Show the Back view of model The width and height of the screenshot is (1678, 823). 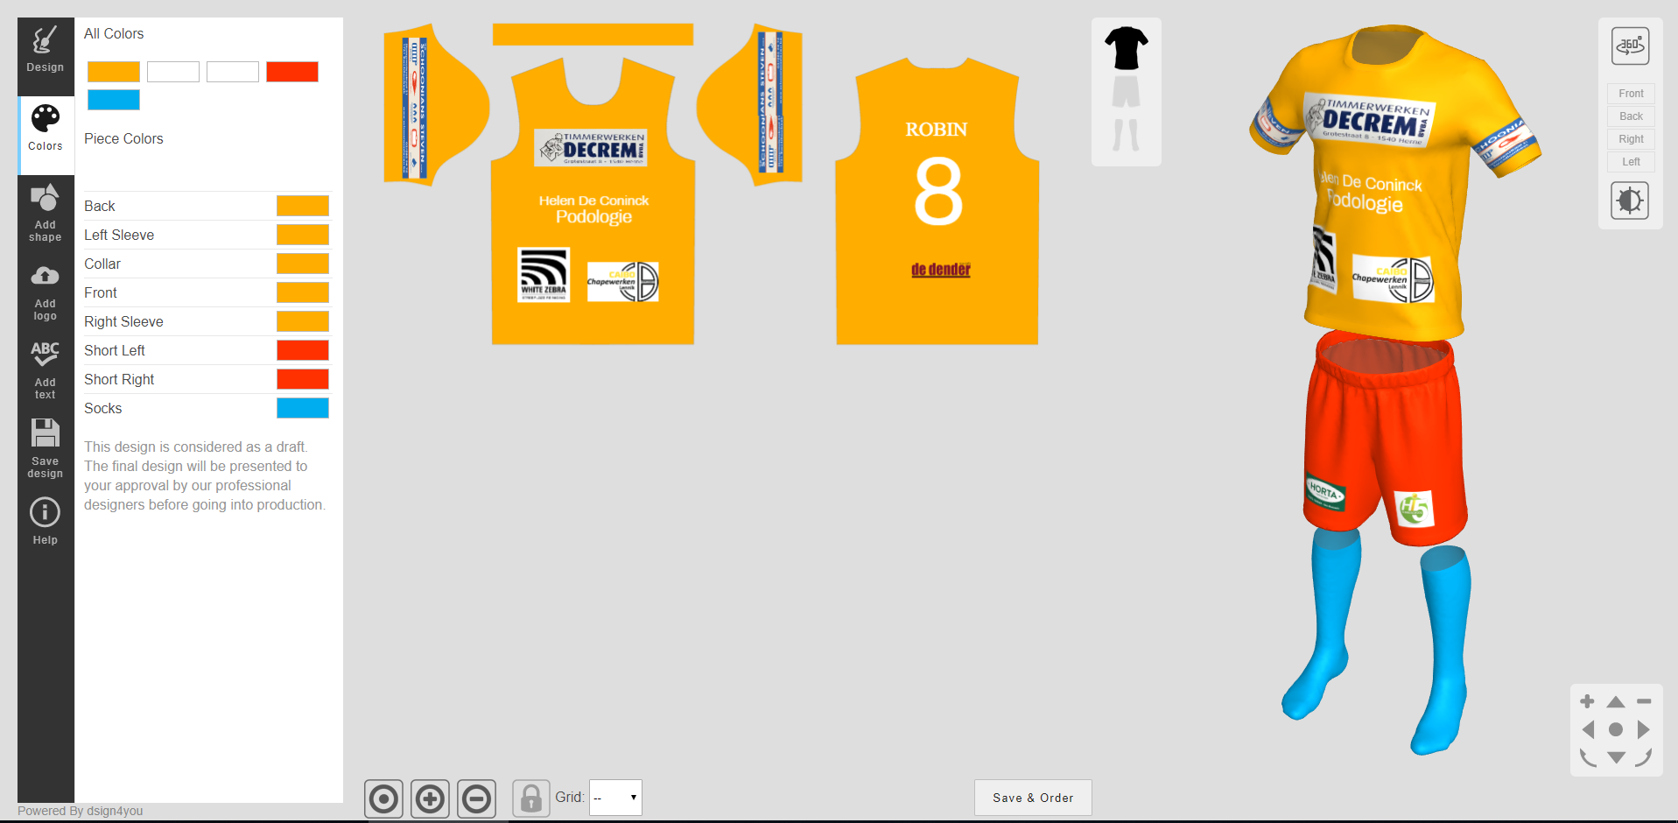pos(1631,116)
